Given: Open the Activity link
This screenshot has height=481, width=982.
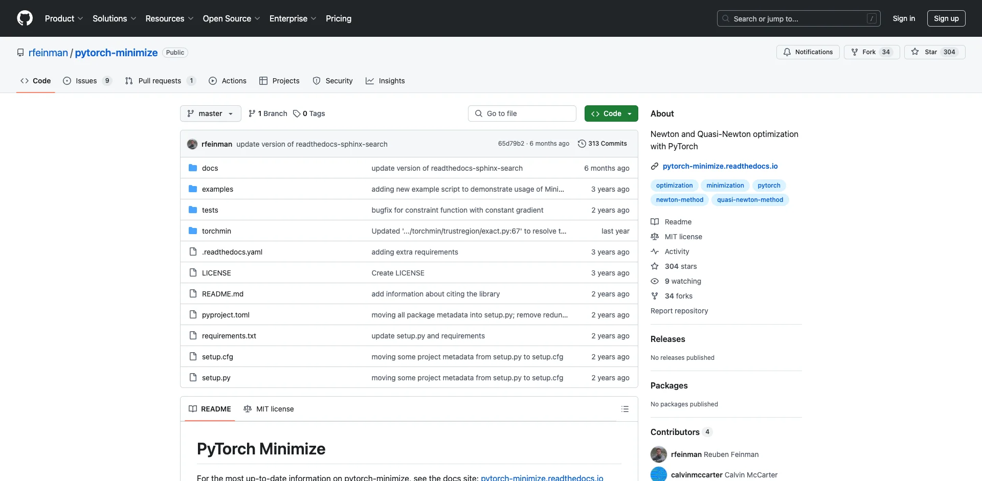Looking at the screenshot, I should click(670, 251).
